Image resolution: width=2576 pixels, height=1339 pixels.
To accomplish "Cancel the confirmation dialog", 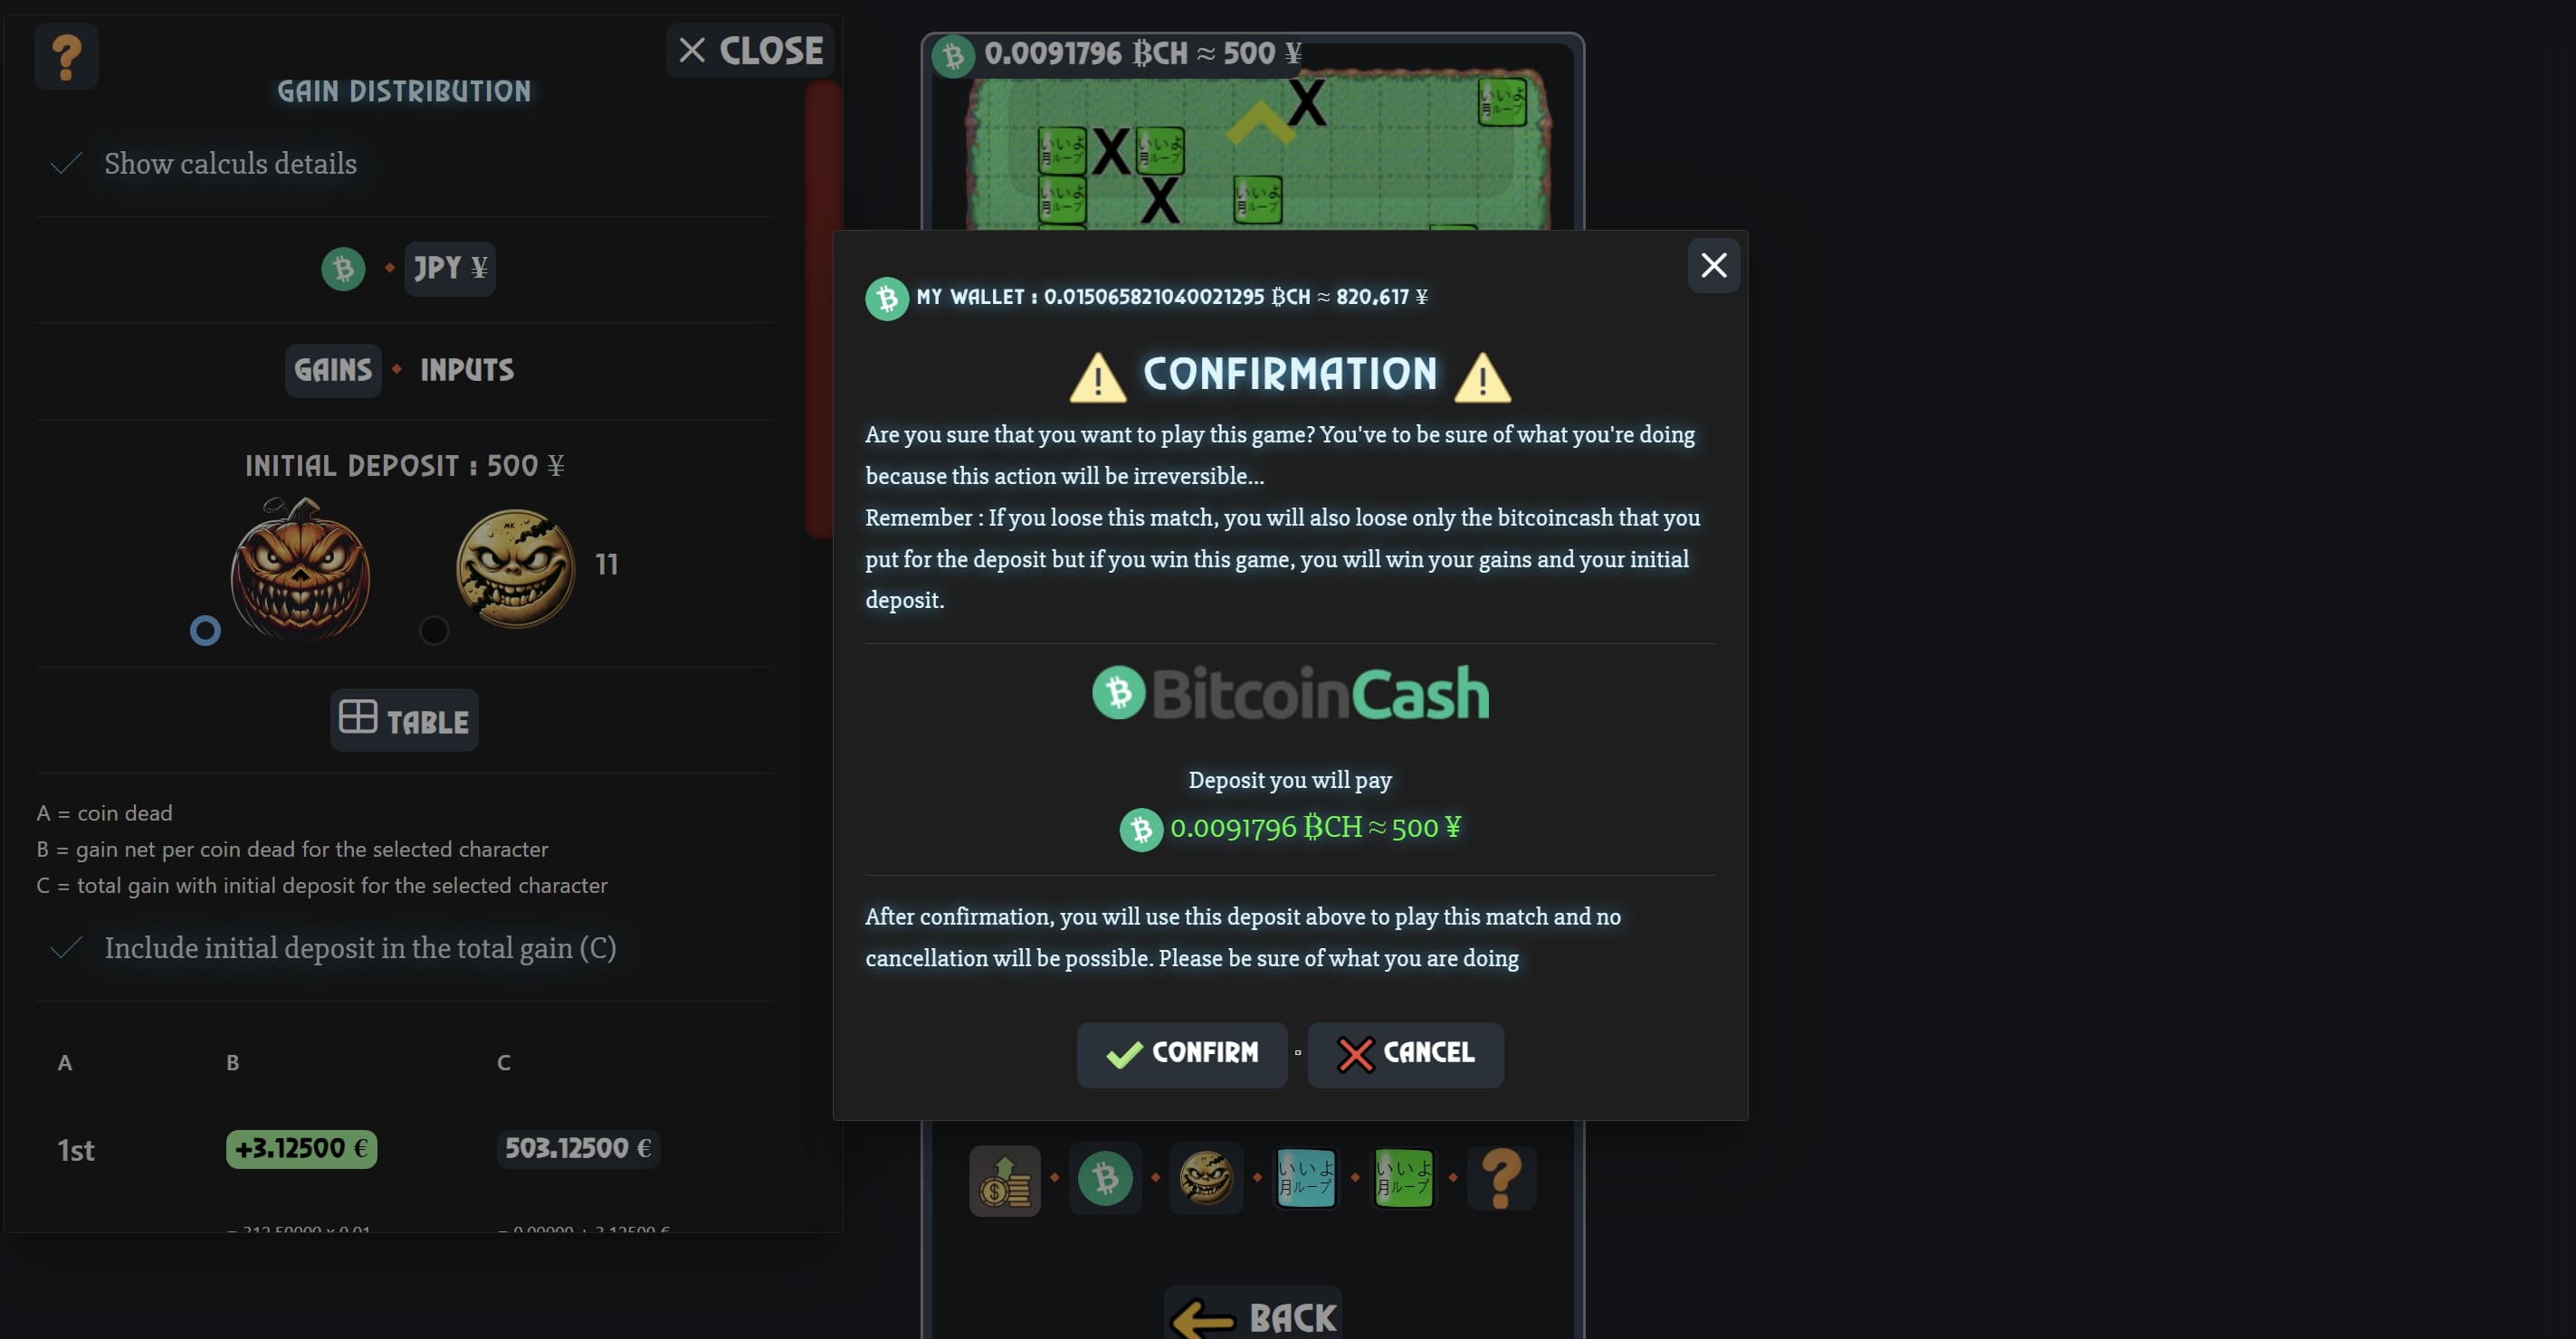I will coord(1405,1054).
